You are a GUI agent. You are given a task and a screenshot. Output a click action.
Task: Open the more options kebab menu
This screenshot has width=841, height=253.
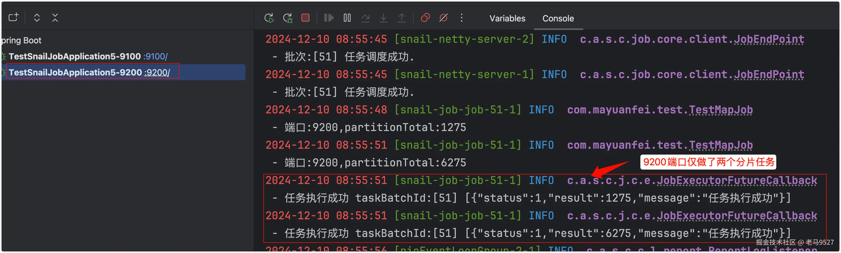coord(462,18)
